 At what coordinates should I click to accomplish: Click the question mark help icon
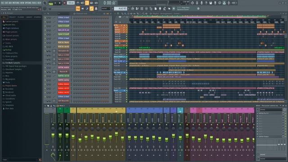[x=206, y=3]
